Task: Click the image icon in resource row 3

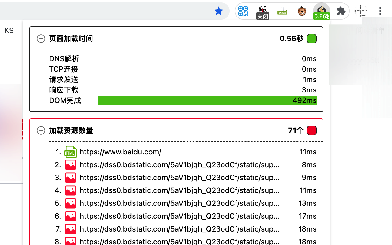Action: [70, 178]
